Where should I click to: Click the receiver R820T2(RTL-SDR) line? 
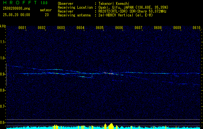pos(132,11)
